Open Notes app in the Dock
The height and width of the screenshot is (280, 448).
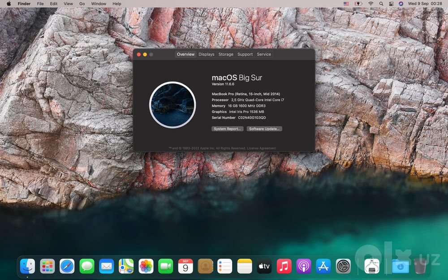pos(245,266)
